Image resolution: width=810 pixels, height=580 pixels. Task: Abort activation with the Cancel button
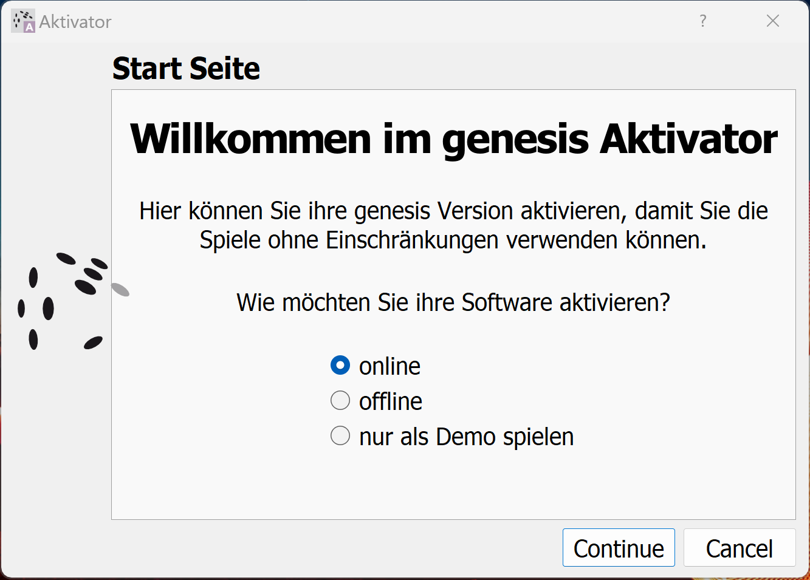740,548
